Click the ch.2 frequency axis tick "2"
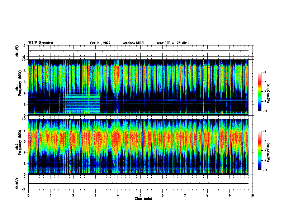 [x=25, y=164]
